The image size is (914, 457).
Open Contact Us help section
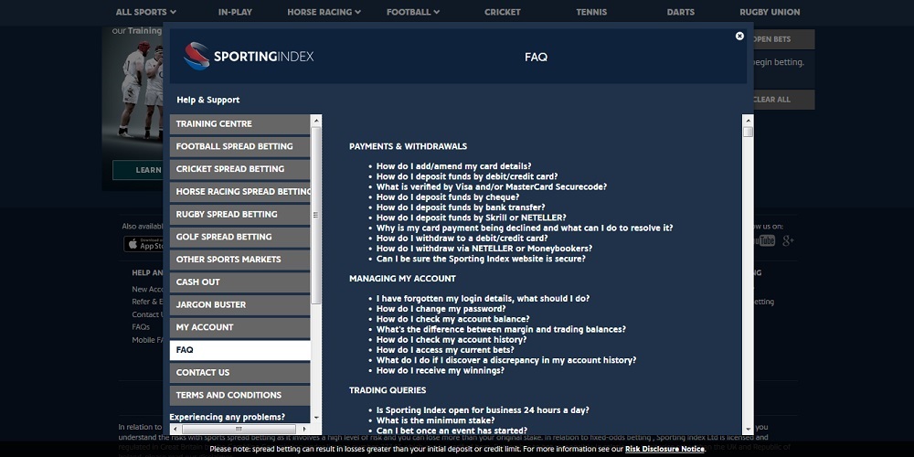(240, 373)
